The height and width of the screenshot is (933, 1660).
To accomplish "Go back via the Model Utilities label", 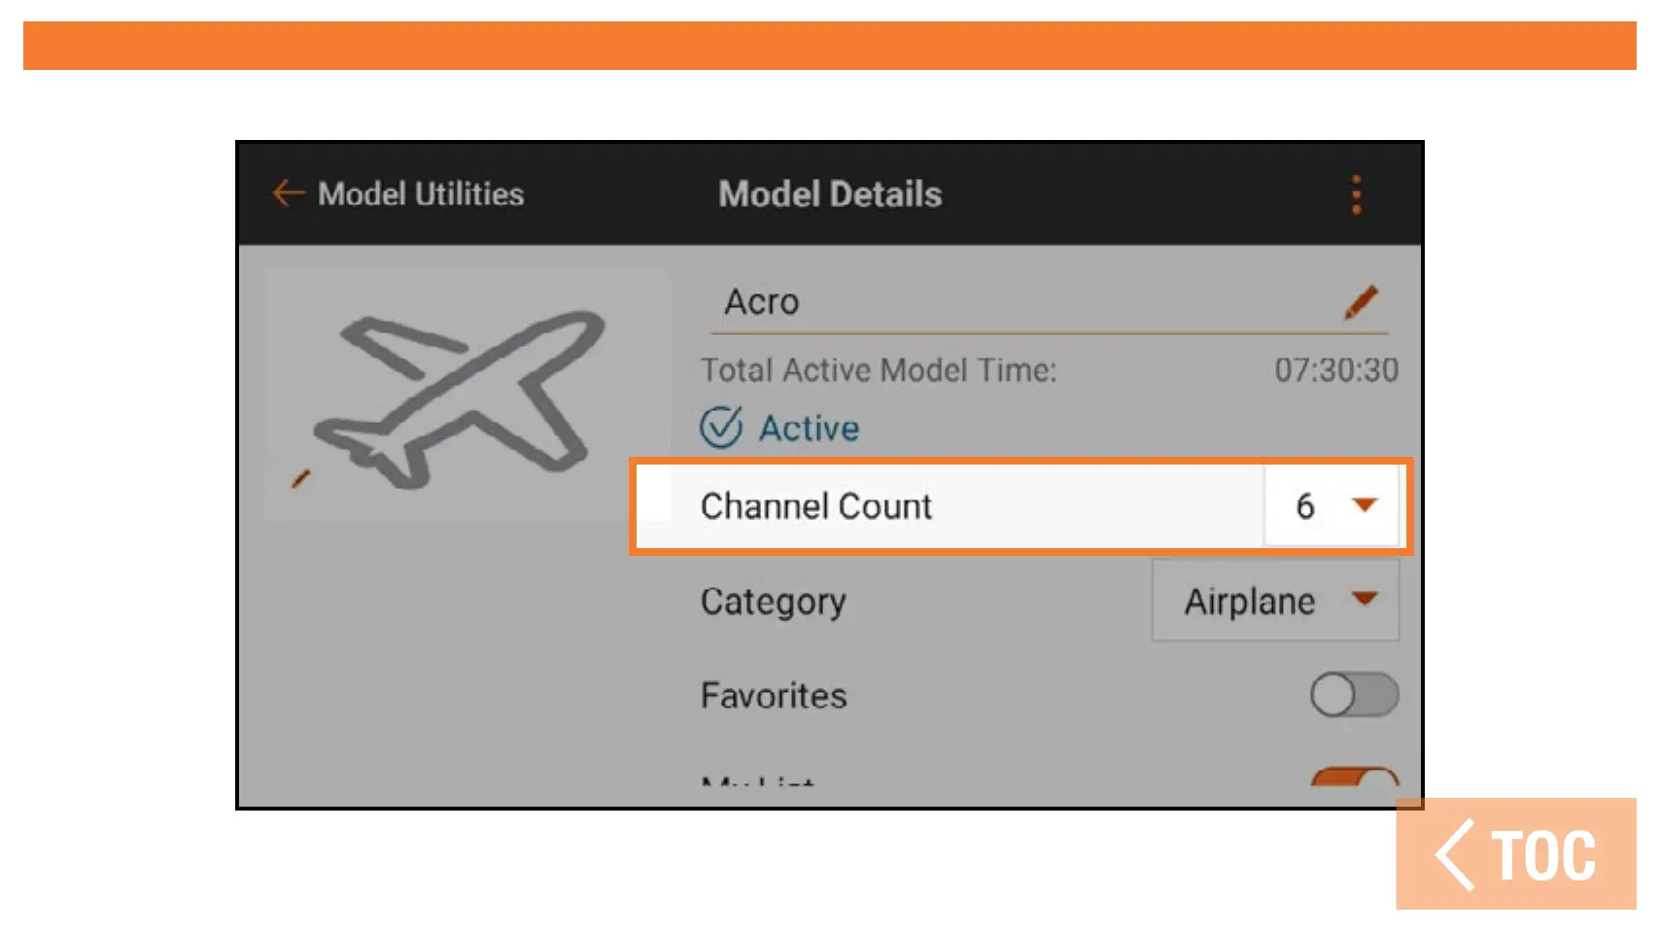I will (421, 194).
